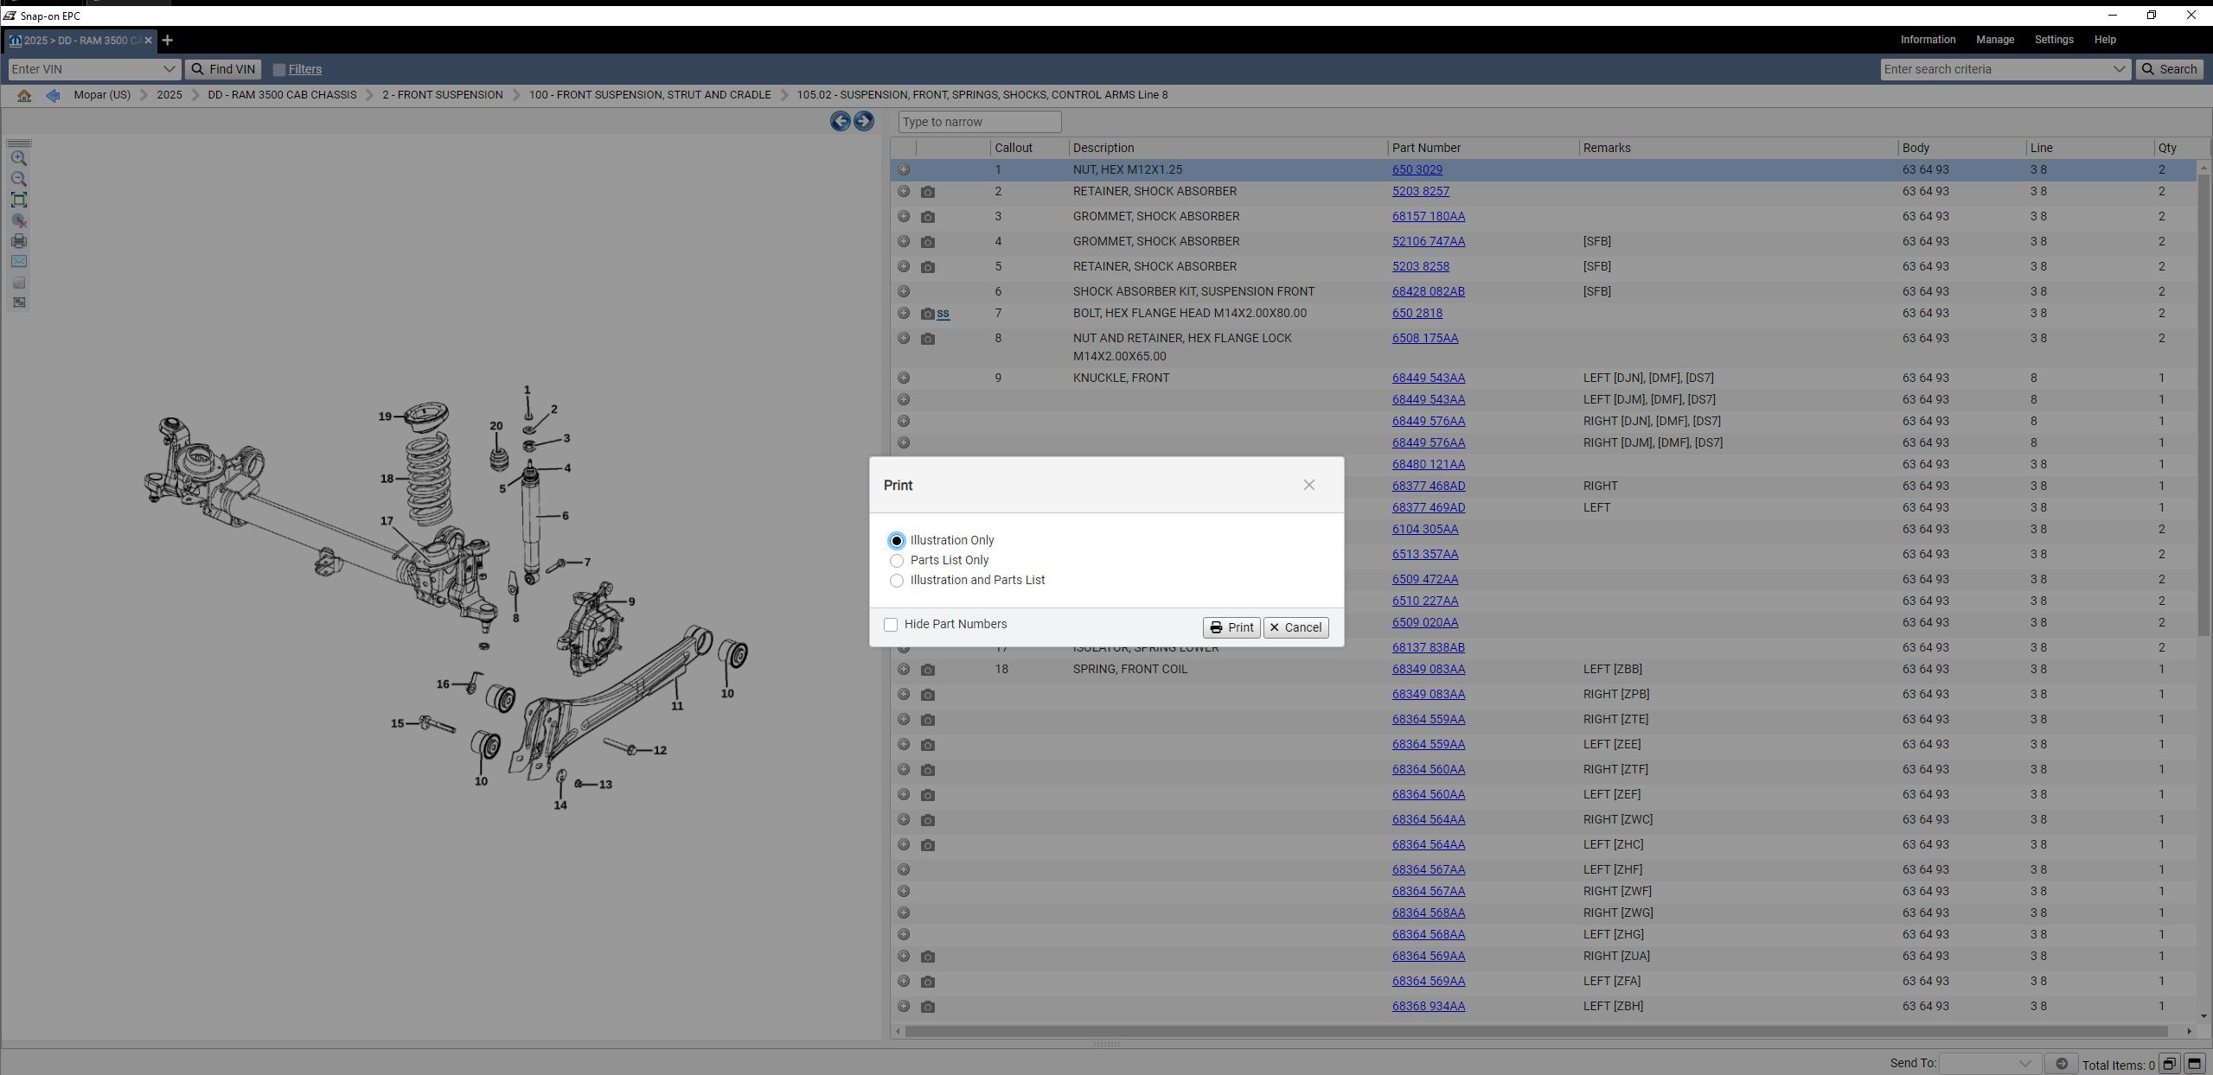Open camera icon for SPRING, FRONT COIL row
Image resolution: width=2213 pixels, height=1075 pixels.
[928, 670]
